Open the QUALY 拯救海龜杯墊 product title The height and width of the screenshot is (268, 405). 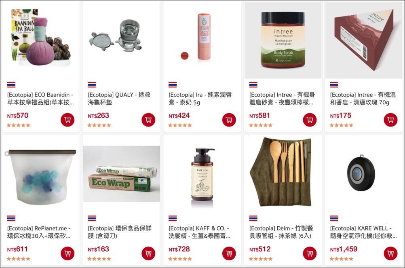click(x=119, y=98)
